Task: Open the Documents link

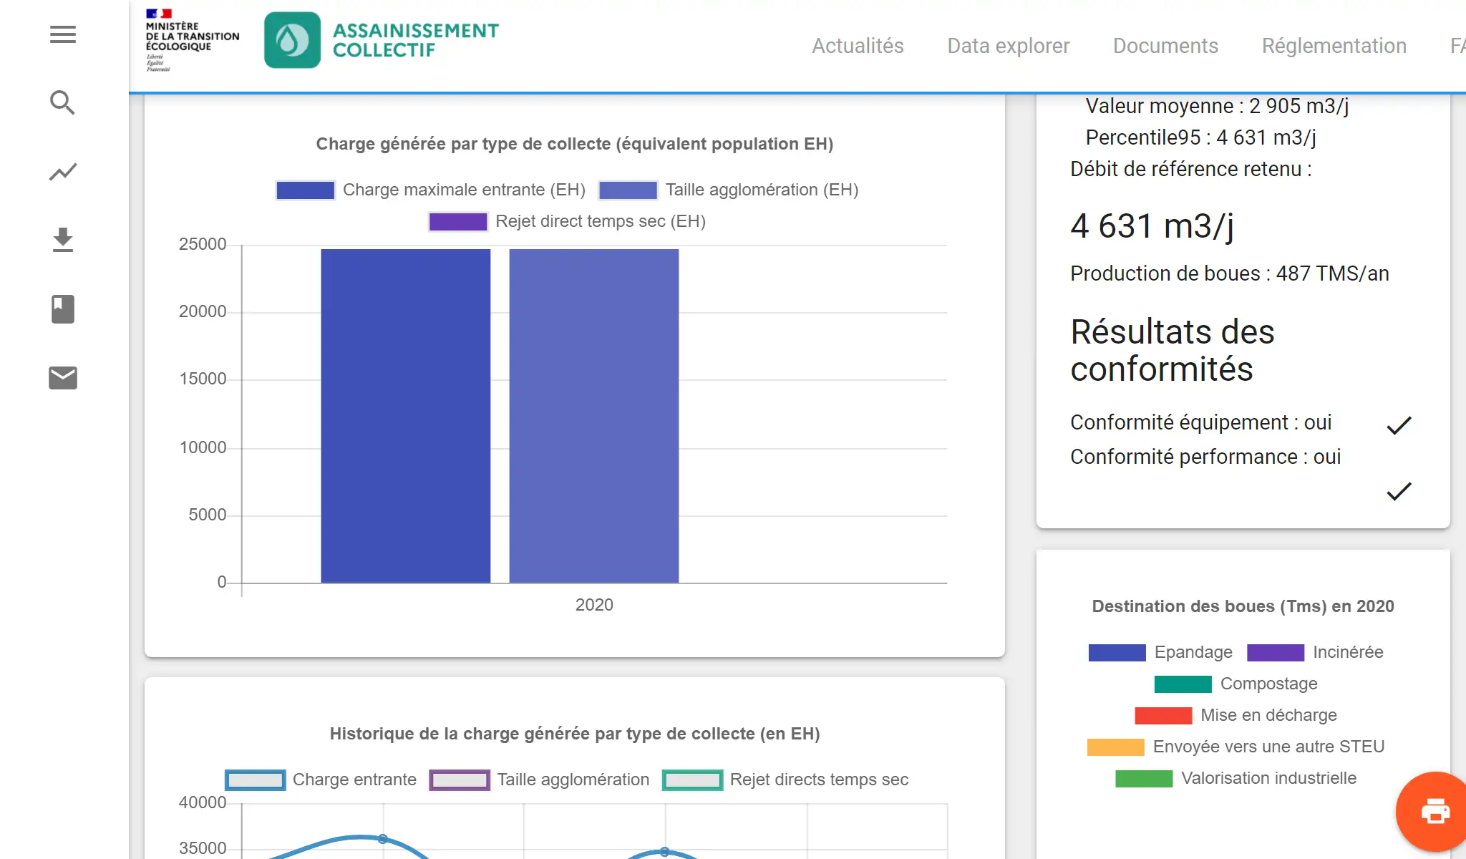Action: 1165,46
